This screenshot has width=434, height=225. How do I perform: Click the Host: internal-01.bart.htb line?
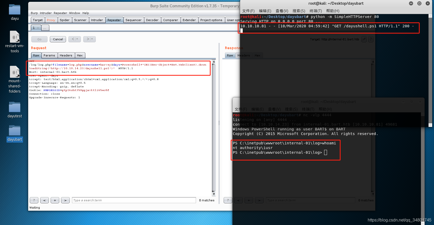click(53, 72)
